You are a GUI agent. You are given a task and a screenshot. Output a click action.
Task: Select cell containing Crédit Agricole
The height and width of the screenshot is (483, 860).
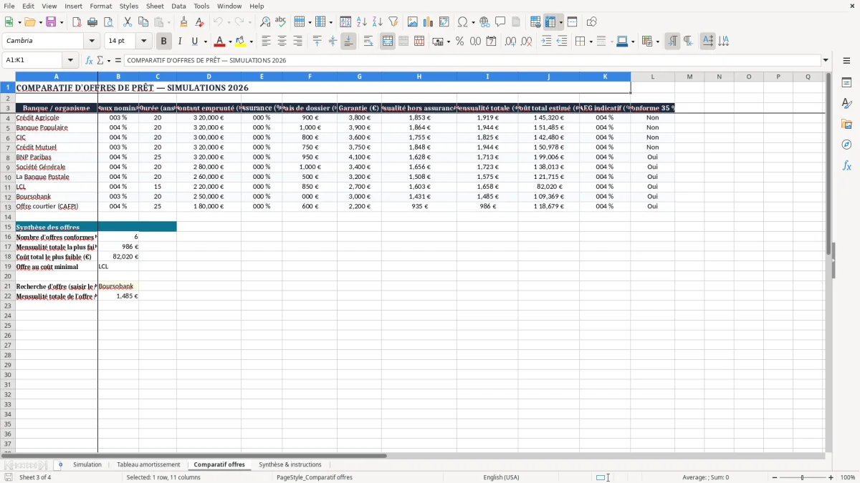pyautogui.click(x=57, y=118)
